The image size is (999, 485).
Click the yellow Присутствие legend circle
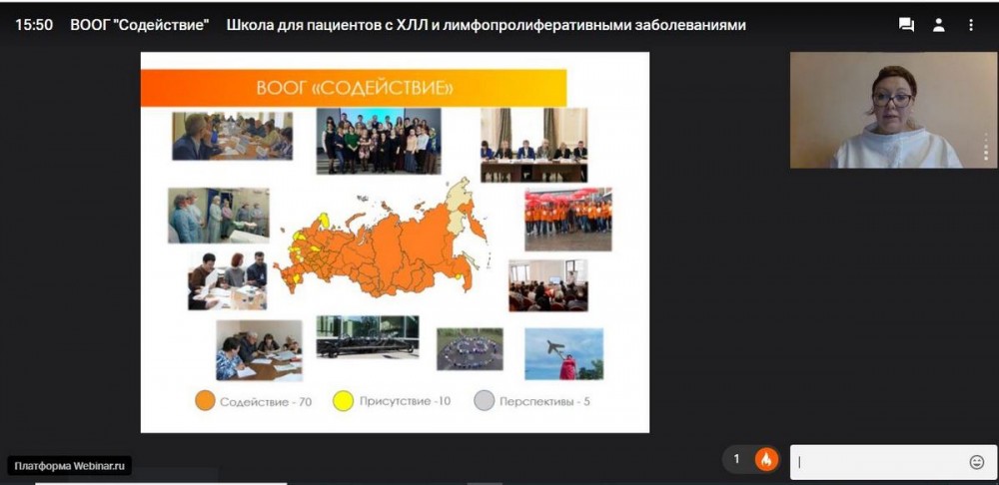(x=344, y=401)
